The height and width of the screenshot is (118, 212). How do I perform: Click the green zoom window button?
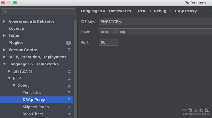point(15,3)
